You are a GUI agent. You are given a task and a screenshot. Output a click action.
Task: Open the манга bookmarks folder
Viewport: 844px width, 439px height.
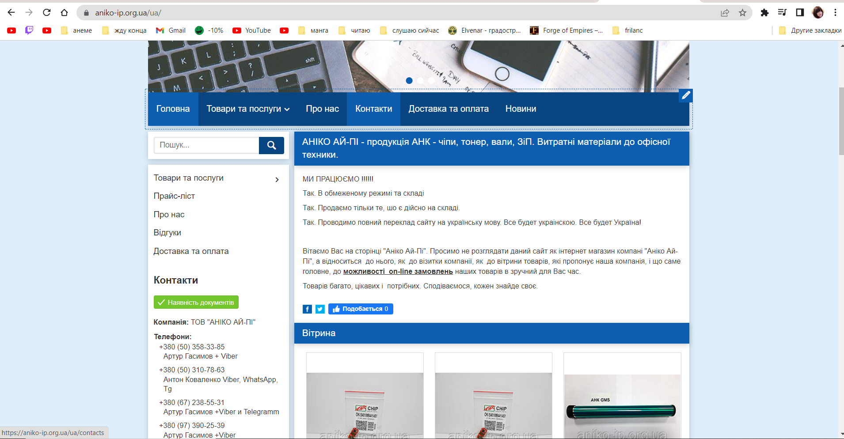click(313, 30)
